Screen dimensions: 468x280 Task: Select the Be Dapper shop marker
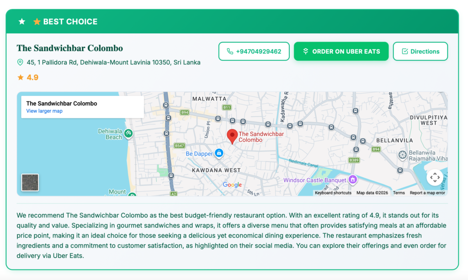(x=219, y=153)
